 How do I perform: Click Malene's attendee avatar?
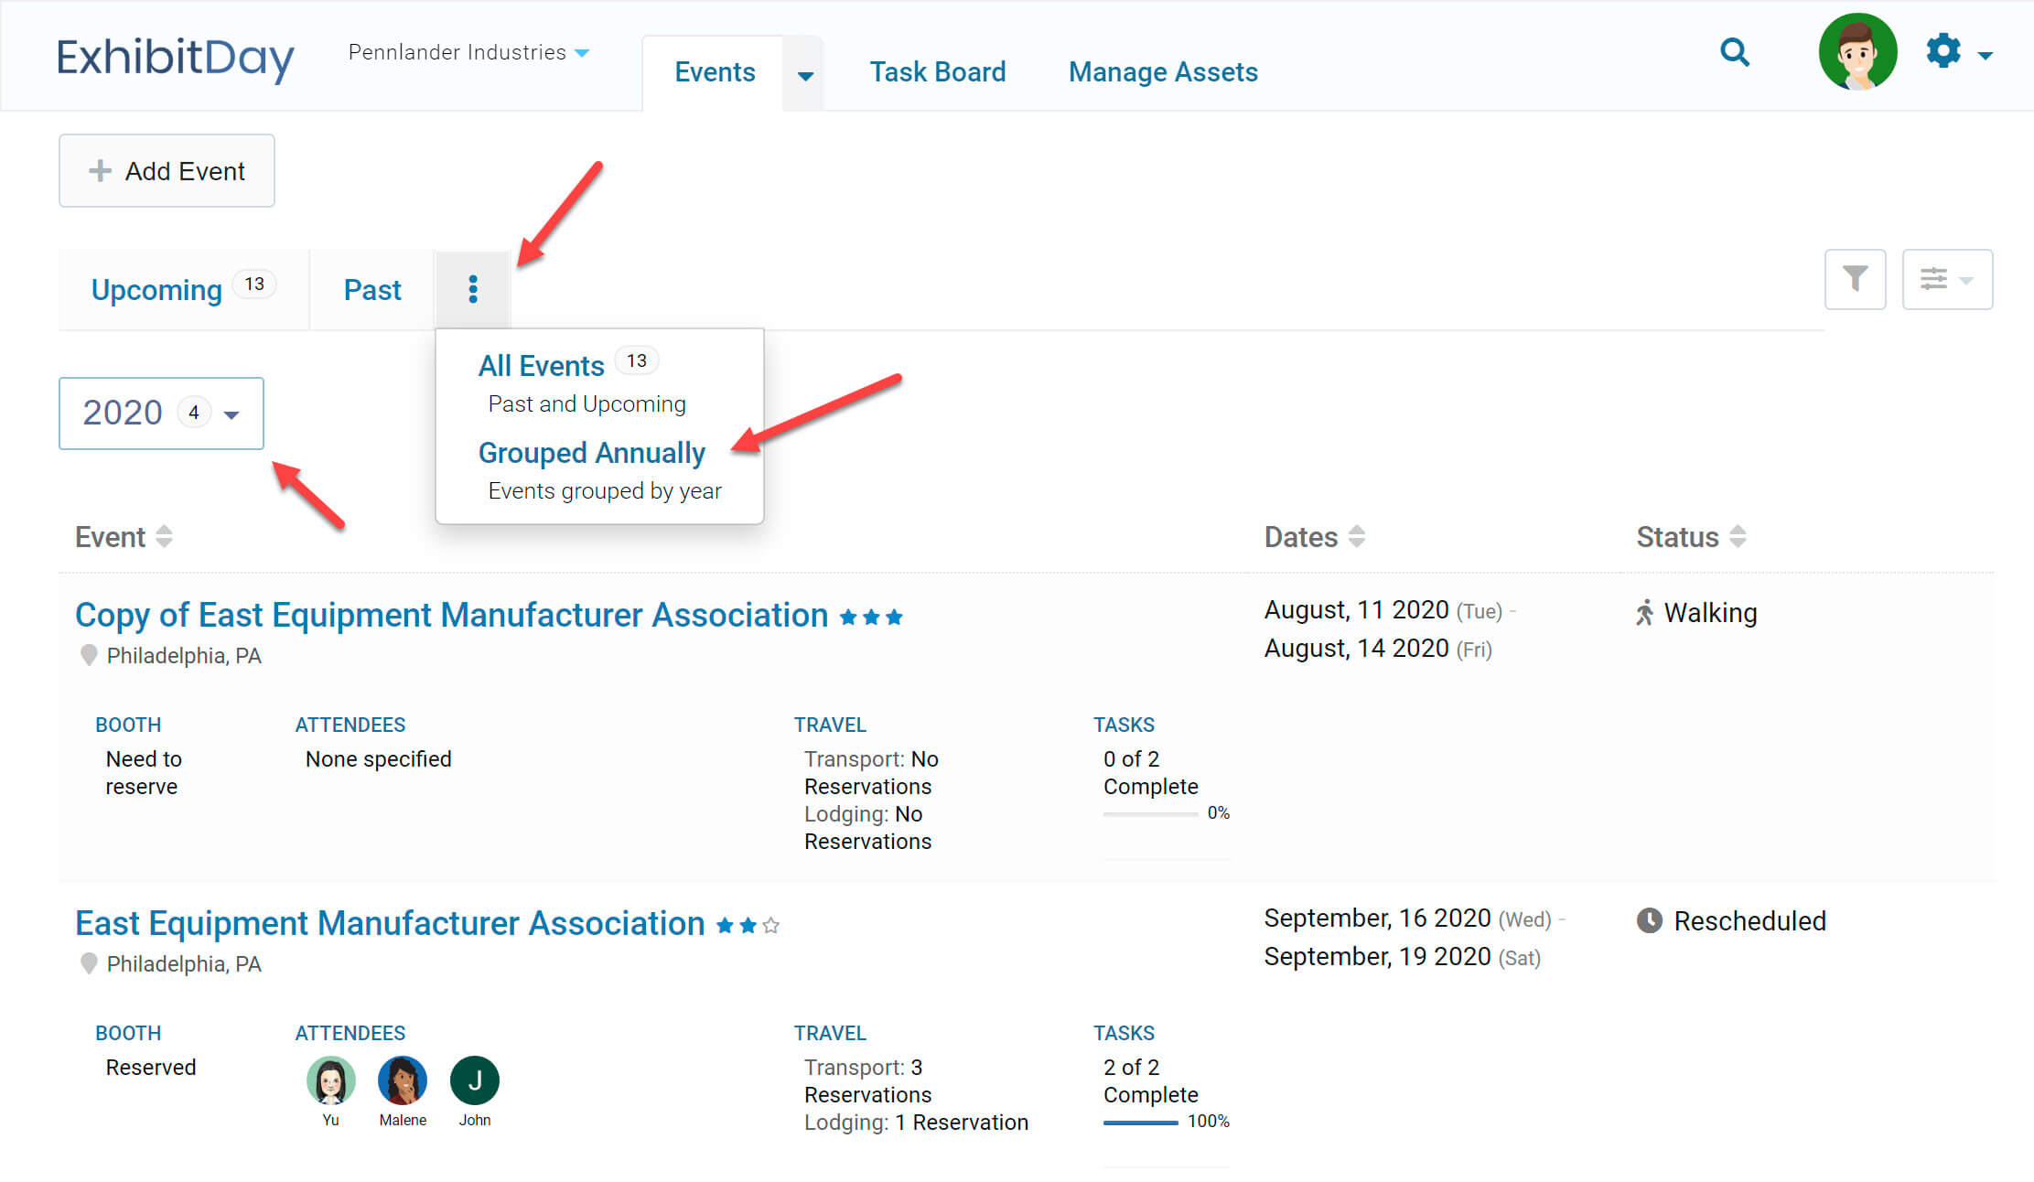[403, 1080]
